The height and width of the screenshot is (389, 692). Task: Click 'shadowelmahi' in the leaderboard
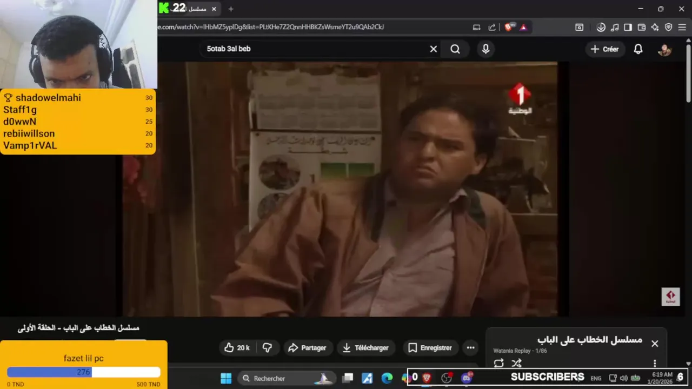pos(48,98)
